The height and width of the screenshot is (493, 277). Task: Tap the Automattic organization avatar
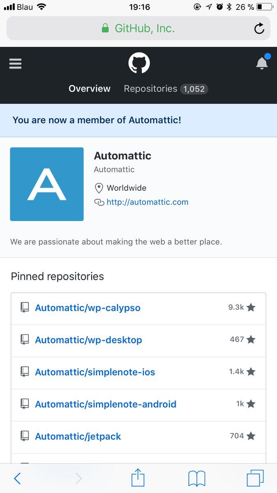tap(47, 184)
